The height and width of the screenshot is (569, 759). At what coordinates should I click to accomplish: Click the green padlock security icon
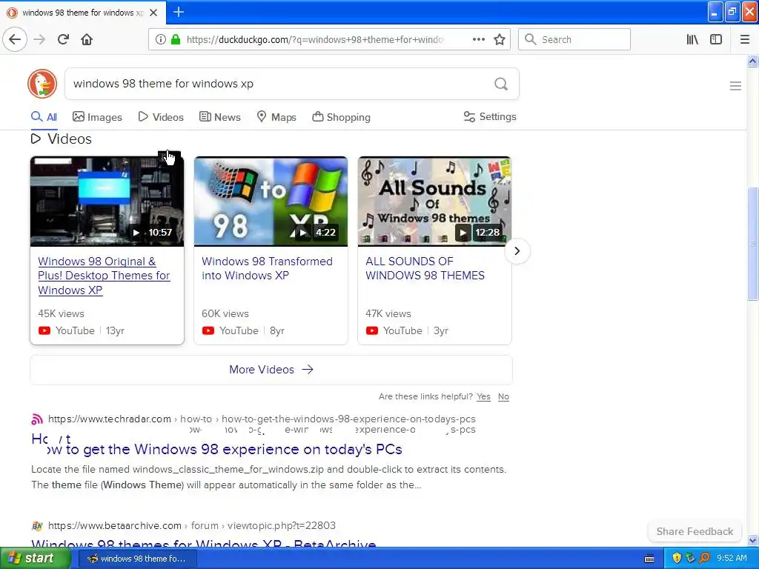pos(176,39)
